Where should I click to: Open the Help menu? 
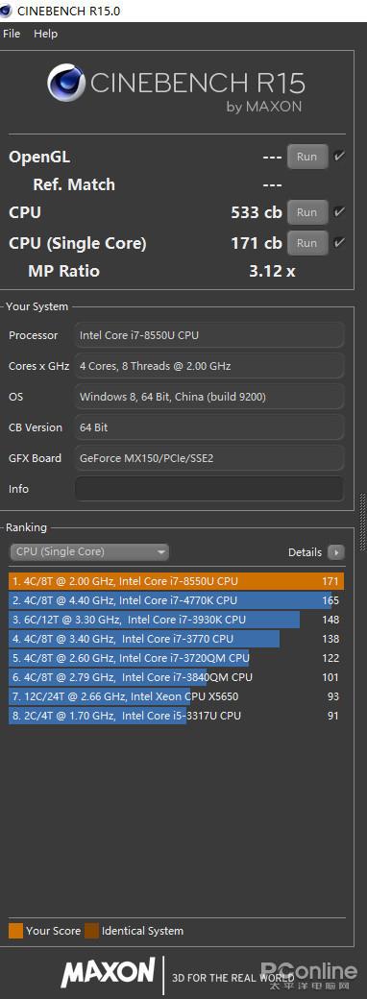click(45, 34)
